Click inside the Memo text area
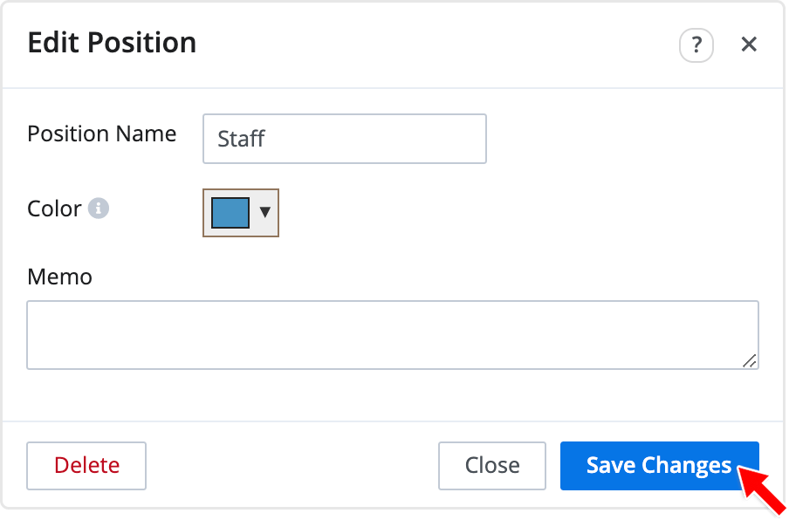 393,335
